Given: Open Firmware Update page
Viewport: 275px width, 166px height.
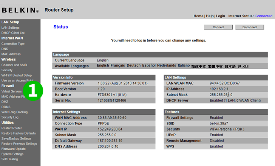Looking at the screenshot, I should (x=14, y=149).
